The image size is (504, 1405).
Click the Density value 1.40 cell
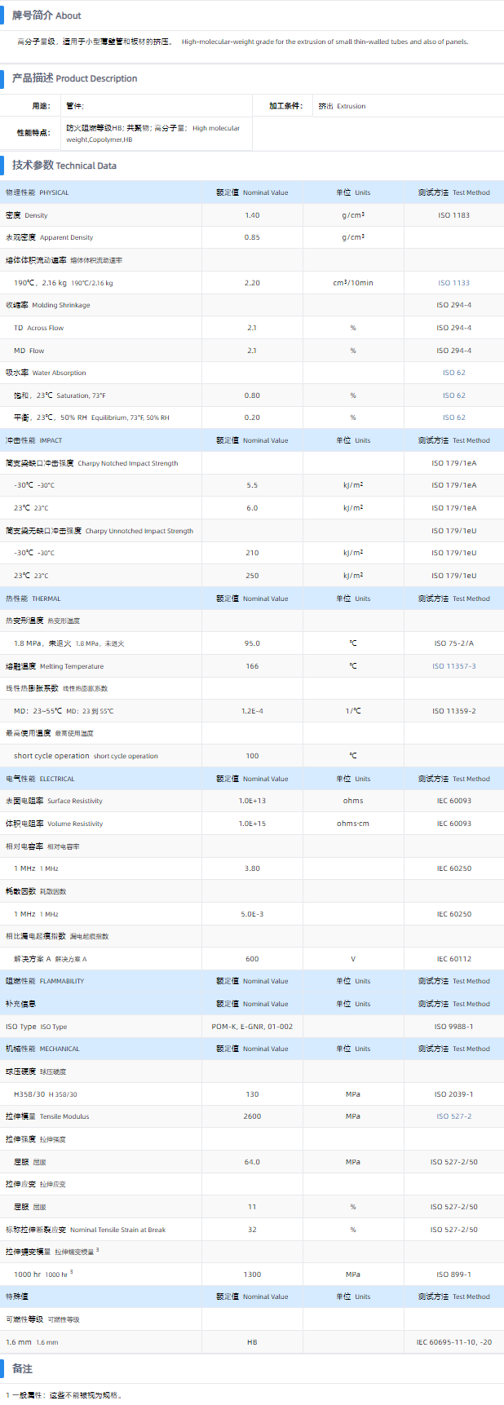tap(252, 215)
